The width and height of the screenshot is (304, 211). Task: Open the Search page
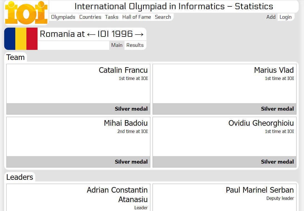[163, 17]
